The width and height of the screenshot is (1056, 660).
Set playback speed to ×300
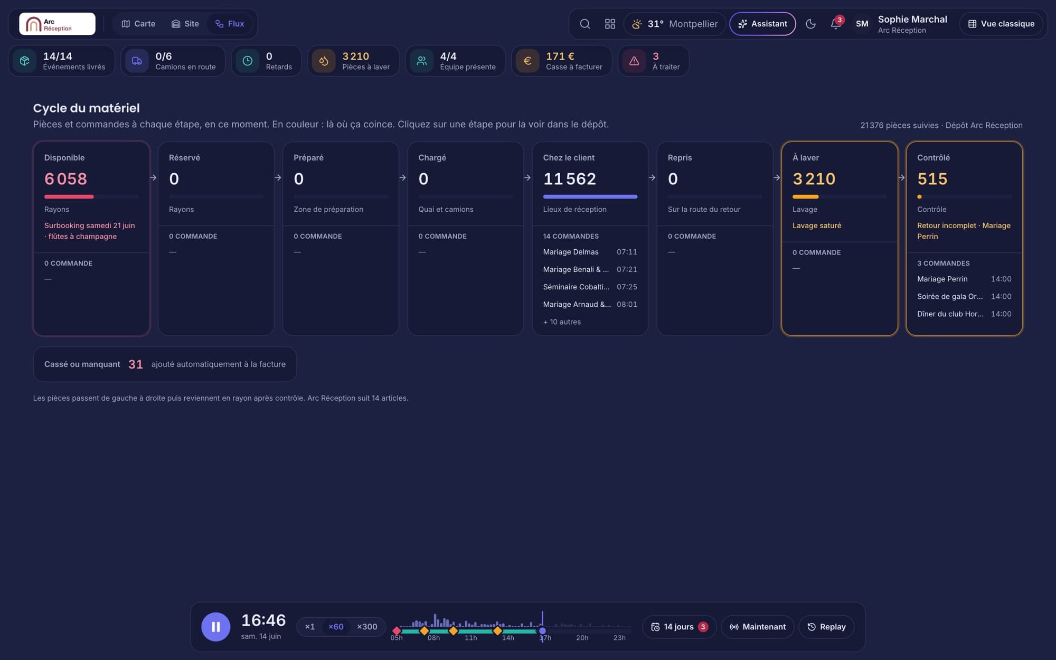point(367,627)
